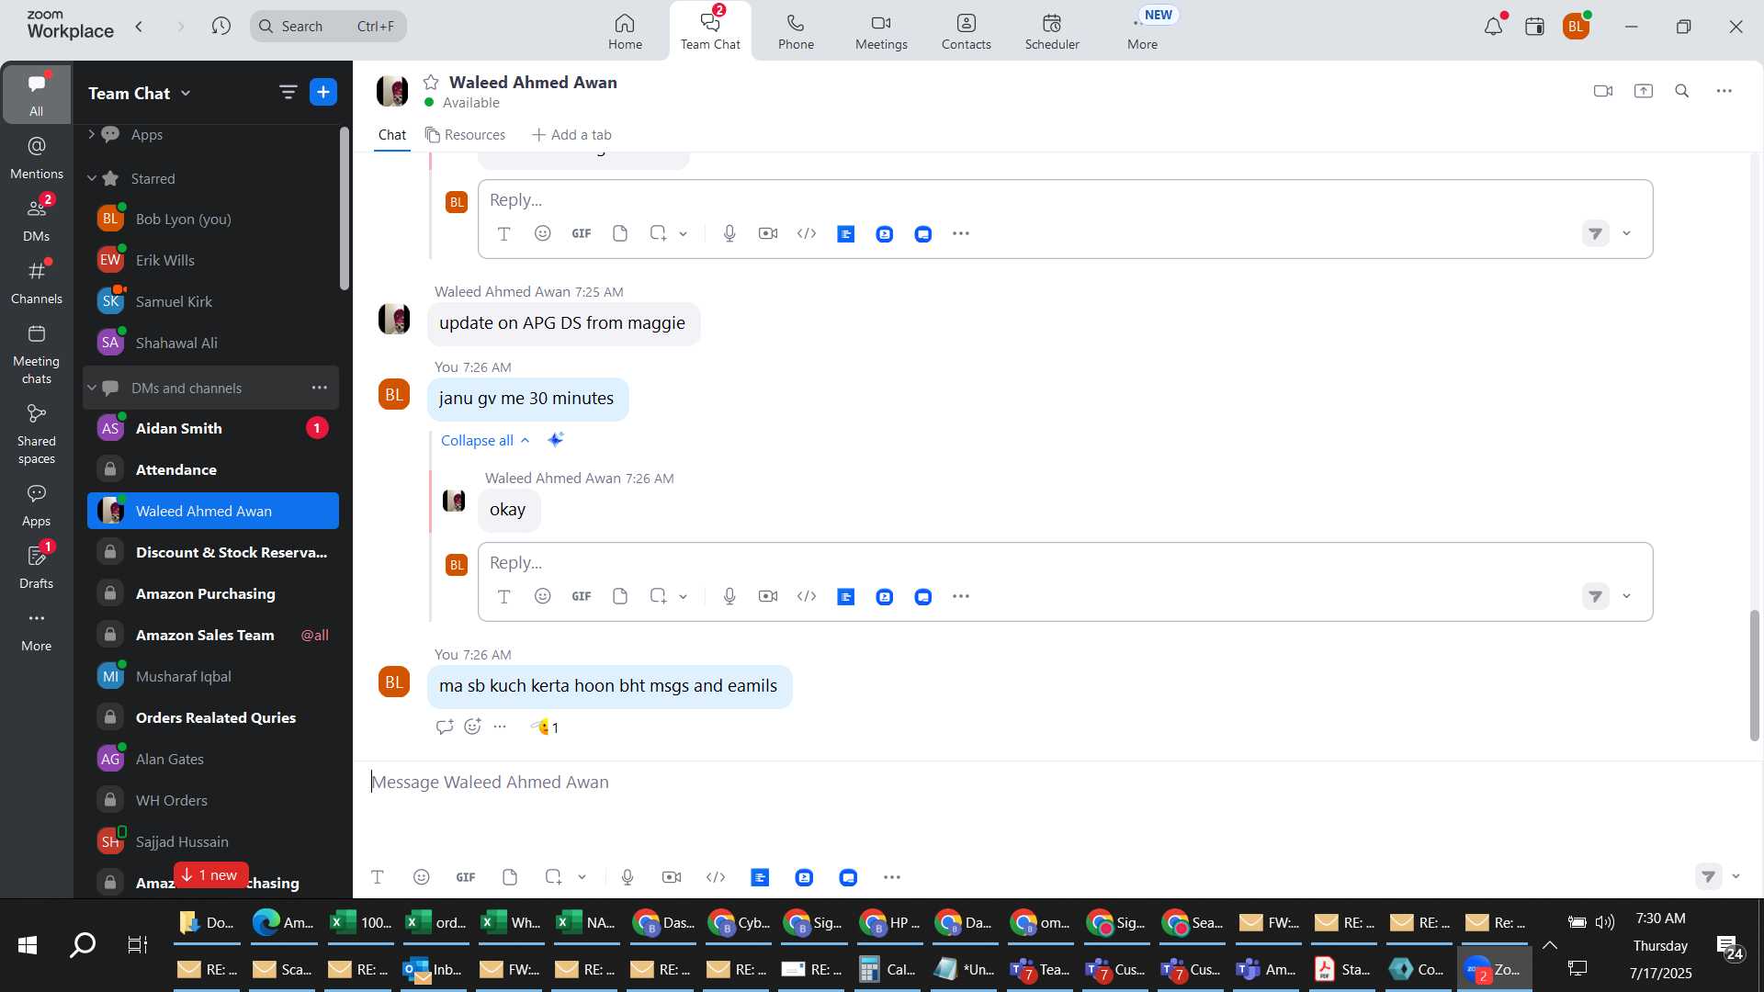Screen dimensions: 1764x992
Task: Open the Mentions section in sidebar
Action: coord(36,157)
